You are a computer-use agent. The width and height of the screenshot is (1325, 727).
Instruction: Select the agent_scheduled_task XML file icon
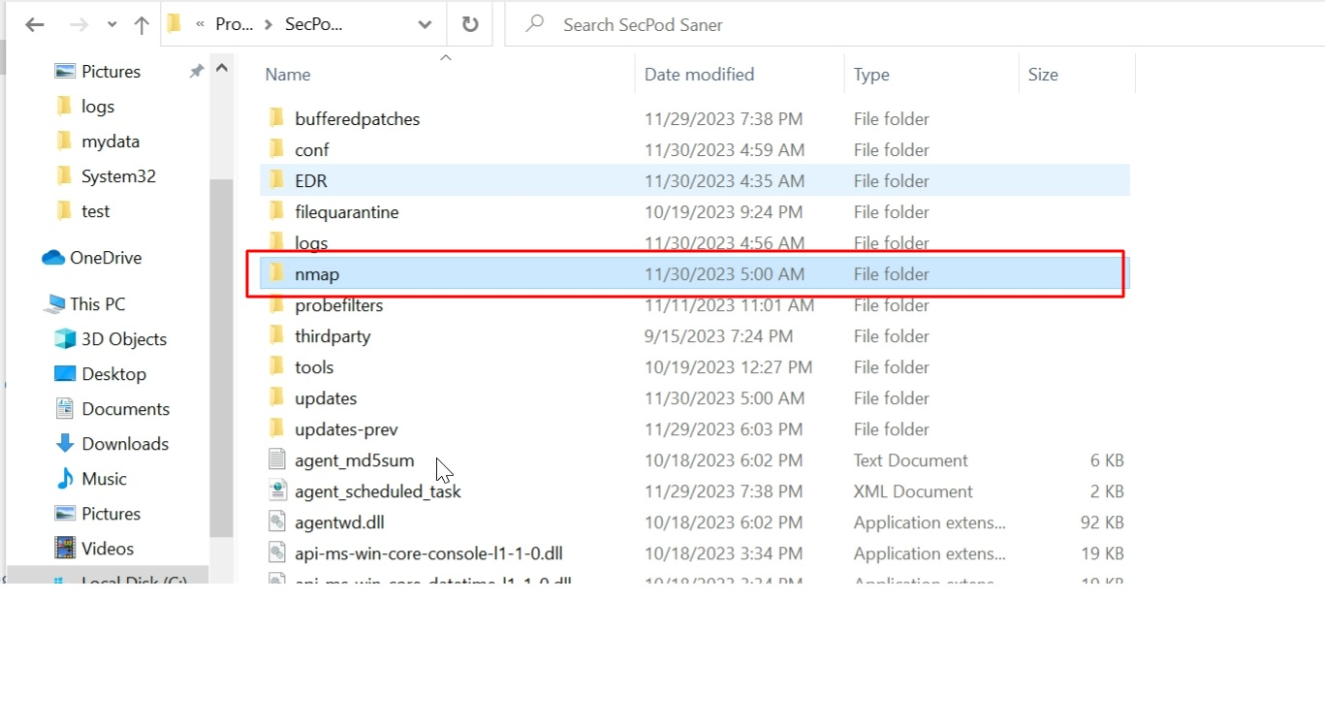pyautogui.click(x=278, y=491)
